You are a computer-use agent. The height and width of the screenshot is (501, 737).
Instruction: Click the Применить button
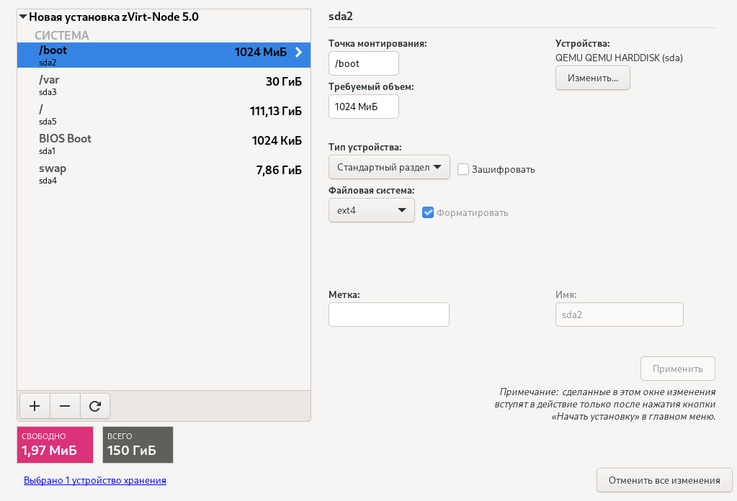click(x=678, y=369)
